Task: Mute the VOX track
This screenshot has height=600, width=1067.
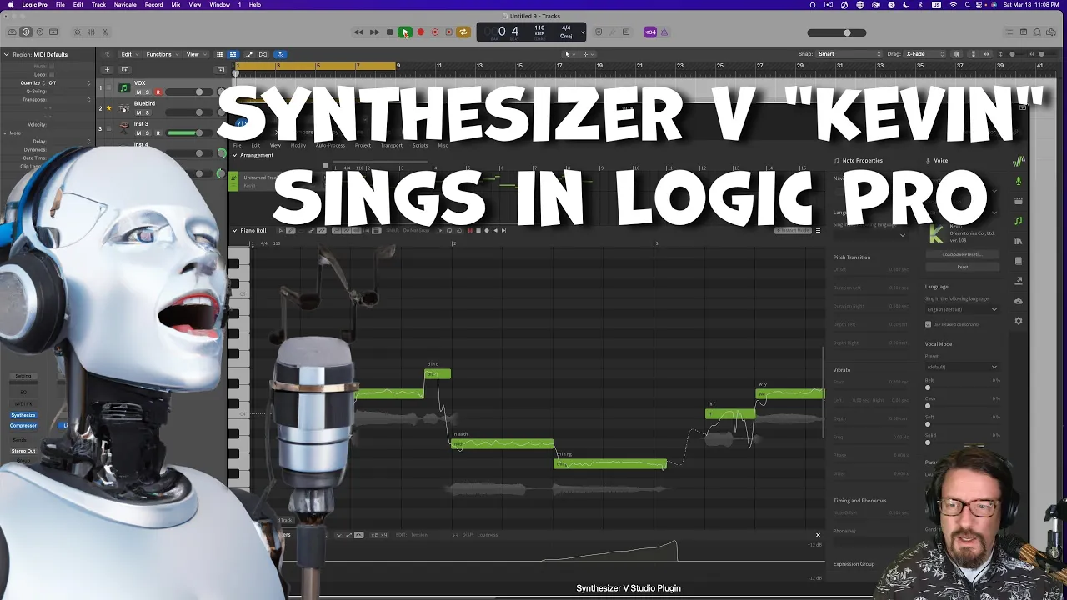Action: coord(138,92)
